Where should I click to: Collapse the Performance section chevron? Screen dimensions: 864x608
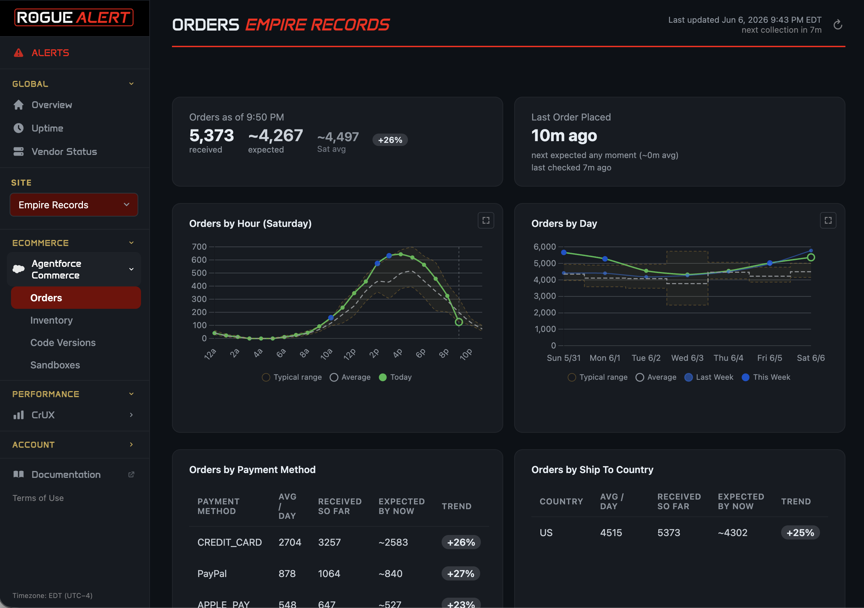(131, 394)
